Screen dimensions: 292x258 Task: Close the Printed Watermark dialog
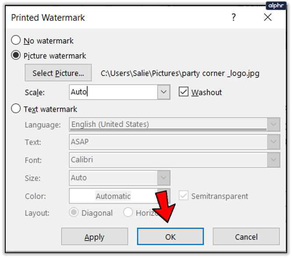click(x=268, y=18)
